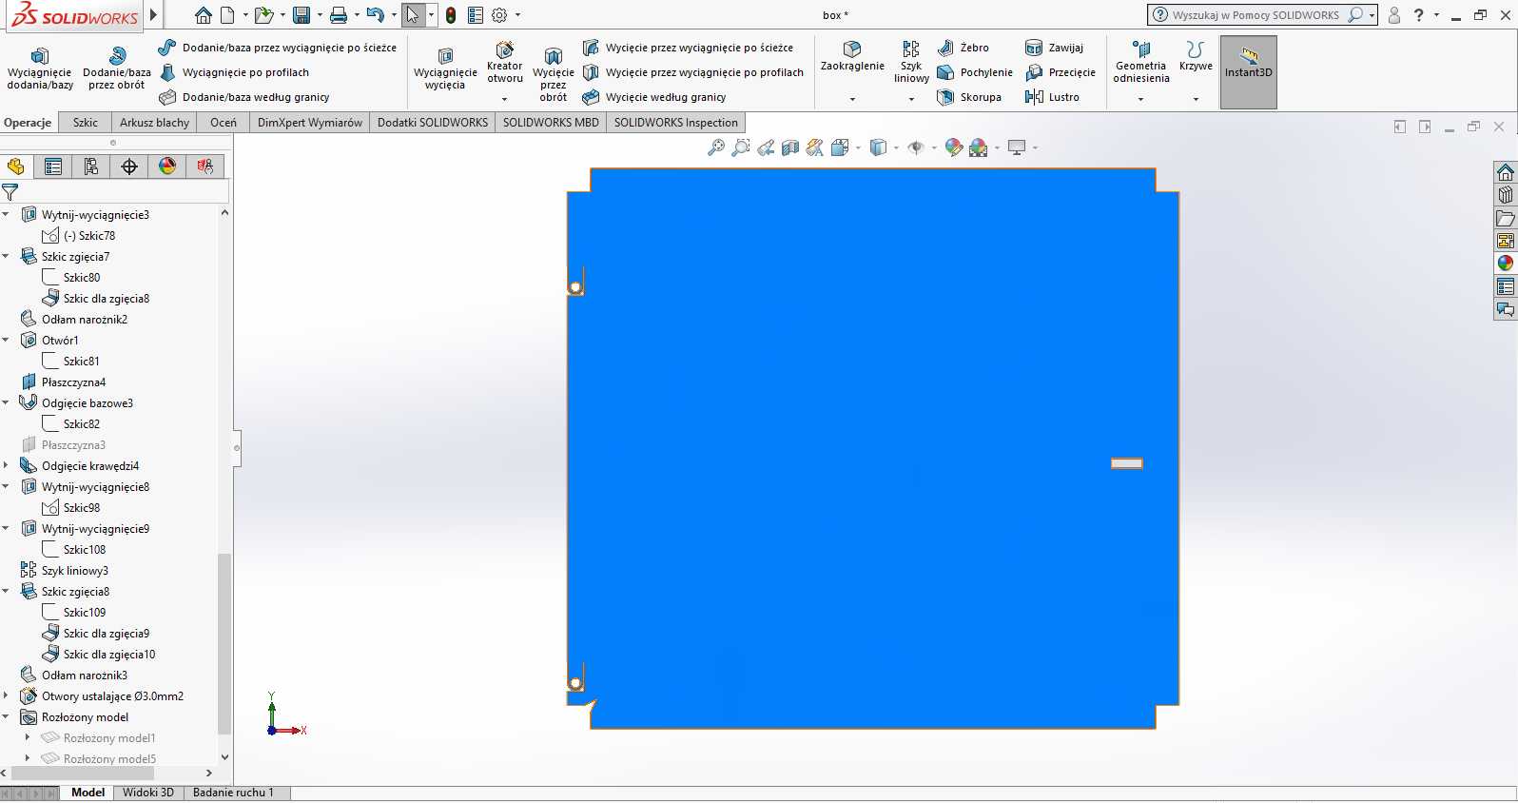Click the Section View icon in the view toolbar
This screenshot has width=1518, height=803.
point(790,147)
